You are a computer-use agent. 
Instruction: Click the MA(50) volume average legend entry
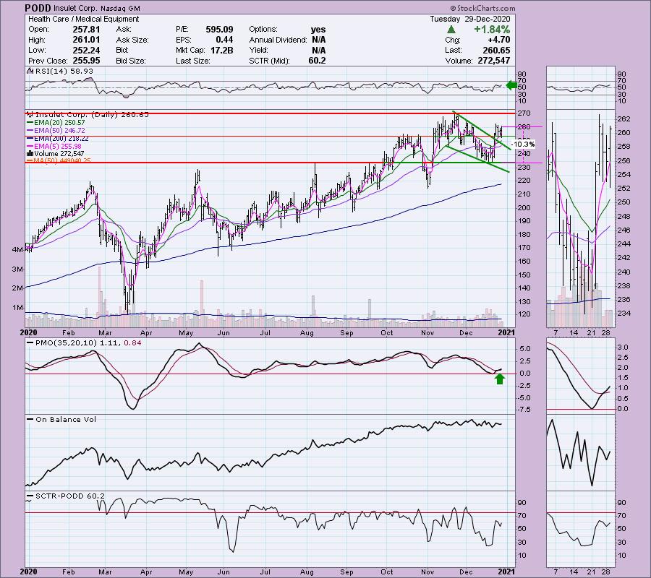(x=59, y=161)
